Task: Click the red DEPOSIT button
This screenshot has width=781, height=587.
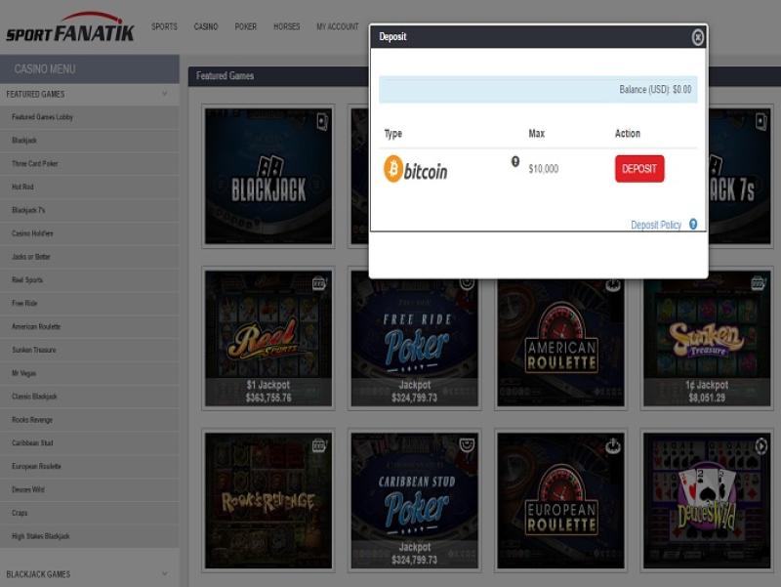Action: [x=639, y=169]
